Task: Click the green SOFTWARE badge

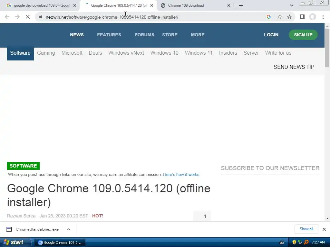Action: [23, 166]
